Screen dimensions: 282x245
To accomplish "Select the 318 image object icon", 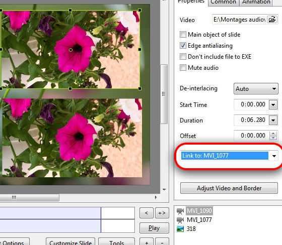I will pos(180,229).
